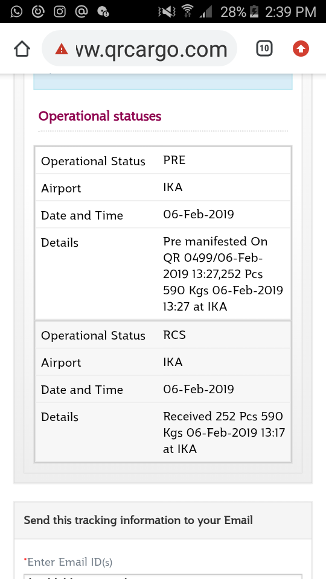Open Instagram notification in status bar

click(x=60, y=12)
